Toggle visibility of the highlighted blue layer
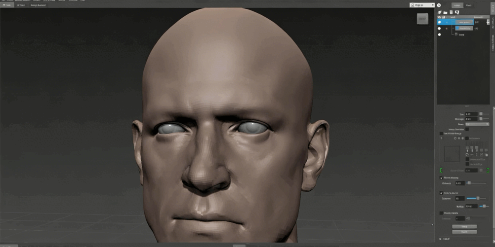The width and height of the screenshot is (495, 247). [440, 22]
